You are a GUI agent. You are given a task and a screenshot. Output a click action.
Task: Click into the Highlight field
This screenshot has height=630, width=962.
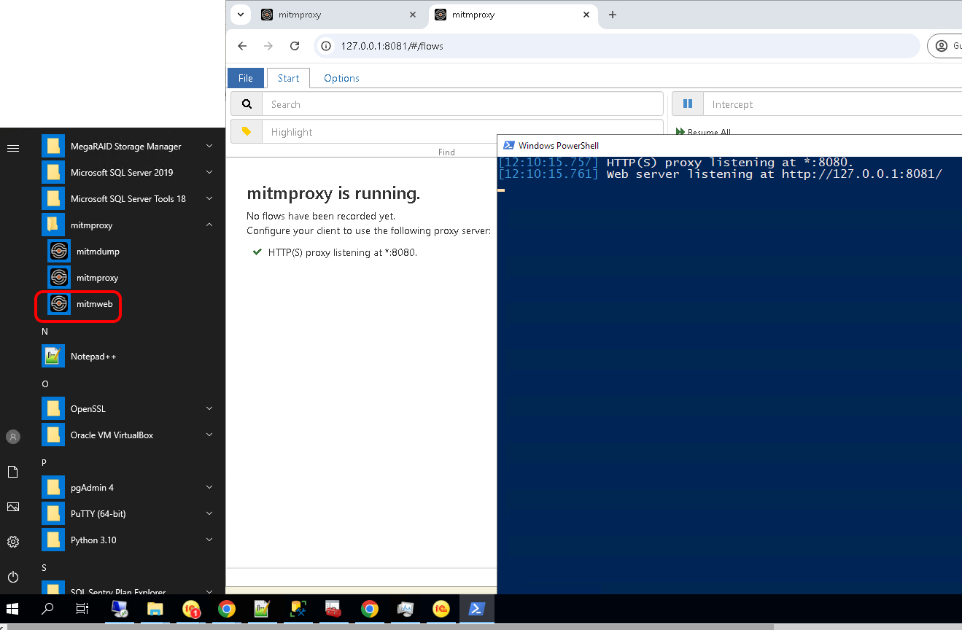click(462, 132)
